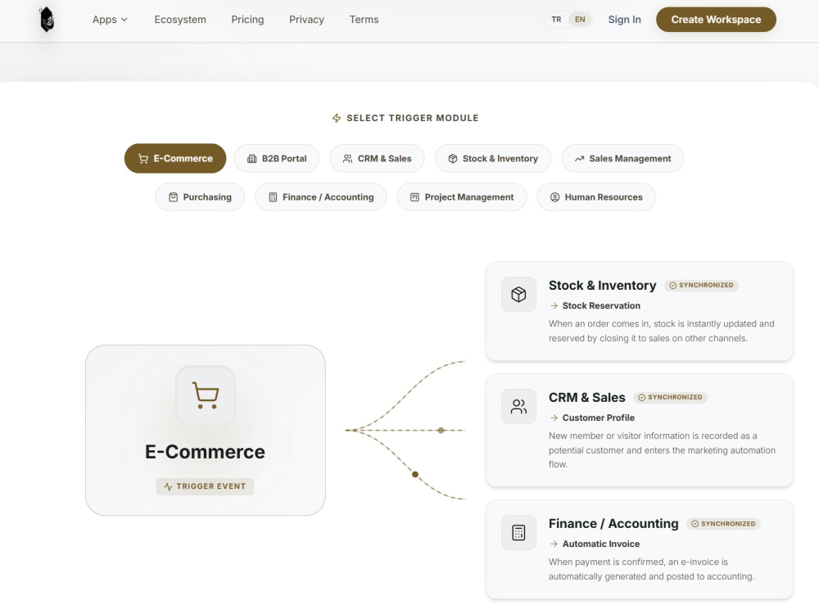Switch language to EN
This screenshot has height=614, width=819.
coord(581,20)
